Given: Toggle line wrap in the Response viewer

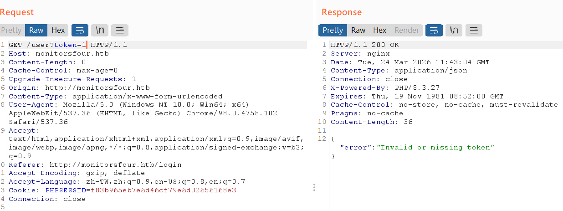Looking at the screenshot, I should [x=434, y=31].
